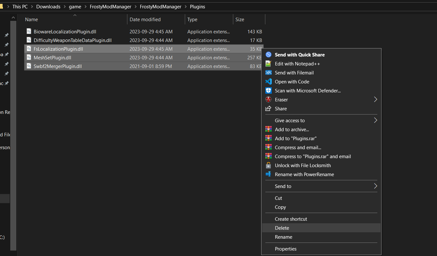Screen dimensions: 437x256
Task: Click the MeshSetPlugin.dll file icon
Action: click(29, 57)
